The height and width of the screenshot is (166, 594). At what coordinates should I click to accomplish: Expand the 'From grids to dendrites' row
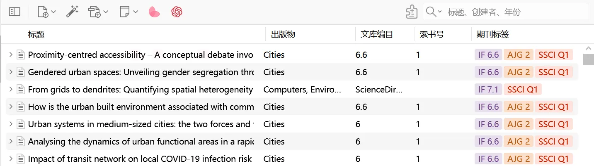[x=11, y=89]
